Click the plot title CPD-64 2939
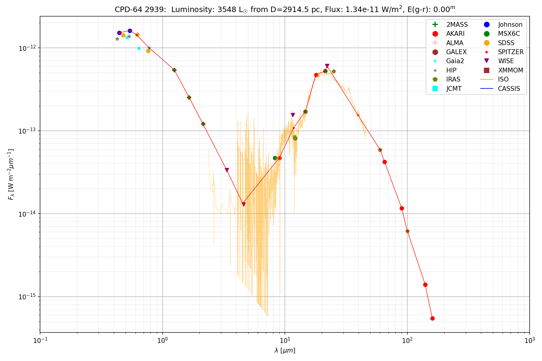The width and height of the screenshot is (542, 361). [x=140, y=10]
